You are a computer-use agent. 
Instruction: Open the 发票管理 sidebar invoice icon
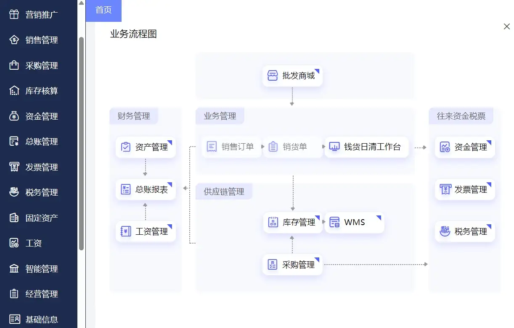[14, 167]
